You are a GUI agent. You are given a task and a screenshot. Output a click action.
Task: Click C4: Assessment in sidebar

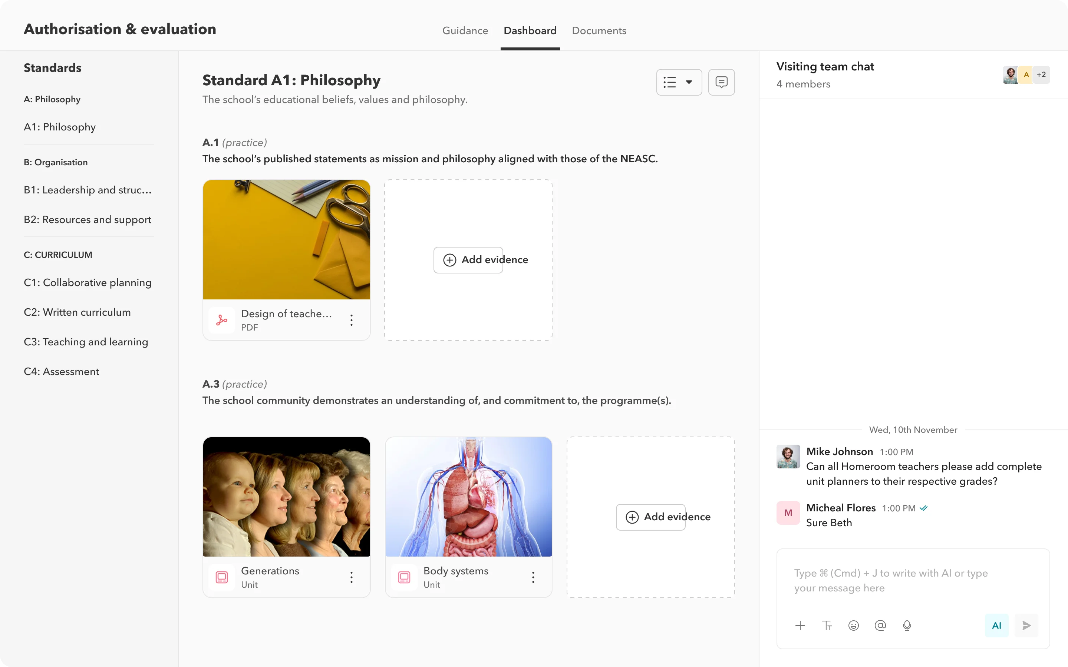tap(61, 371)
